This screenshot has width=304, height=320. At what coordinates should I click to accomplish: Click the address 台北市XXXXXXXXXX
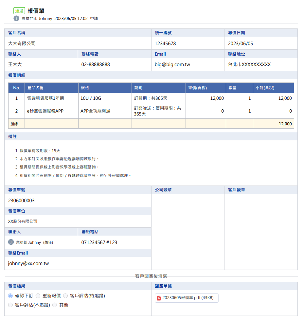click(249, 64)
